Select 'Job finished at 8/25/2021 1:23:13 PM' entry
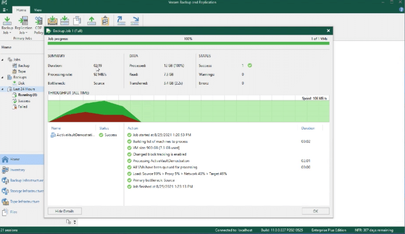Viewport: 405px width, 234px height. tap(163, 187)
